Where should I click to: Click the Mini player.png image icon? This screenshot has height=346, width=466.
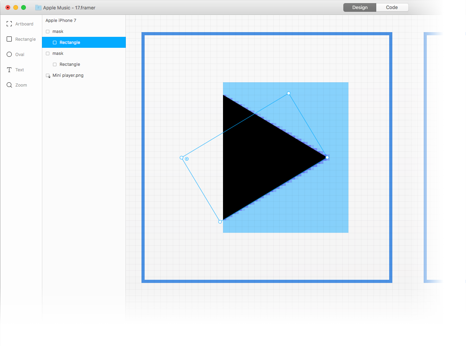[x=48, y=76]
